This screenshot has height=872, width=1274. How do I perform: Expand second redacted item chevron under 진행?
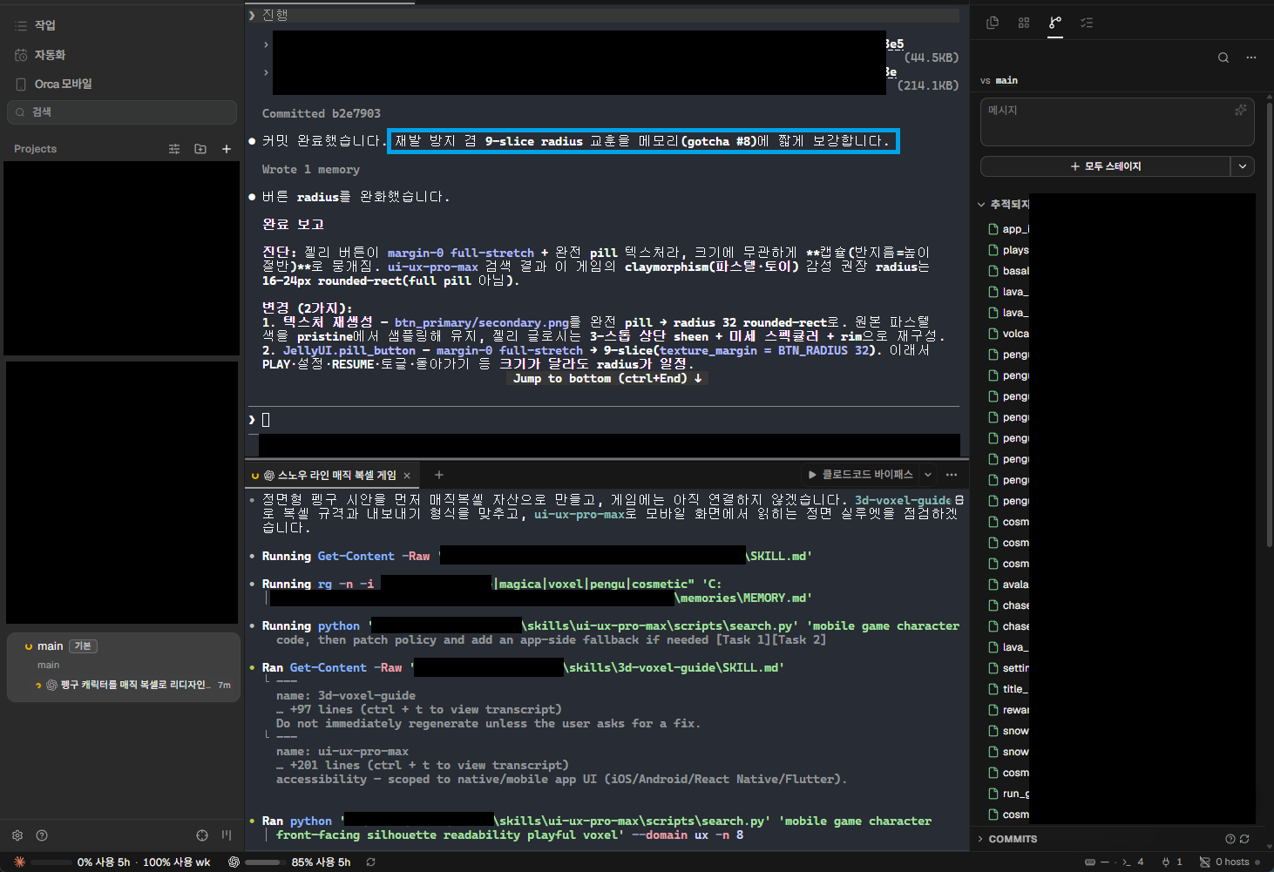(266, 71)
